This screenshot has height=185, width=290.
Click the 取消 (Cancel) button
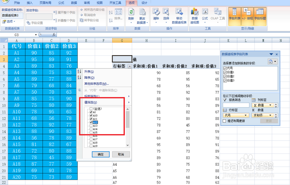(121, 154)
